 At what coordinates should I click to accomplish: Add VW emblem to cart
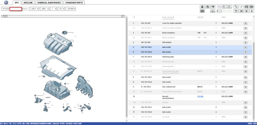coord(246,43)
